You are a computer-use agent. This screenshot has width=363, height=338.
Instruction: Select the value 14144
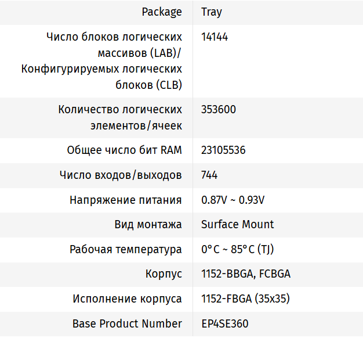[x=215, y=37]
